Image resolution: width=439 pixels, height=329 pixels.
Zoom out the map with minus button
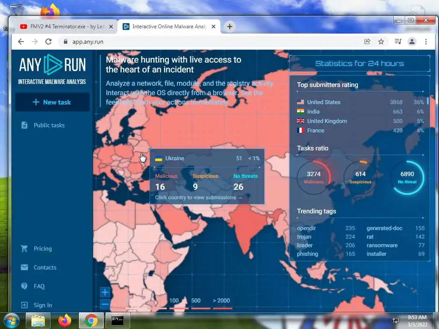[105, 304]
